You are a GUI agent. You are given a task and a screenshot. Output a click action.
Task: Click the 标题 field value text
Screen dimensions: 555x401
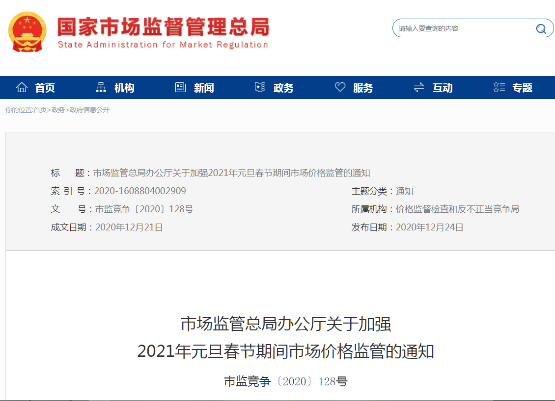(231, 173)
